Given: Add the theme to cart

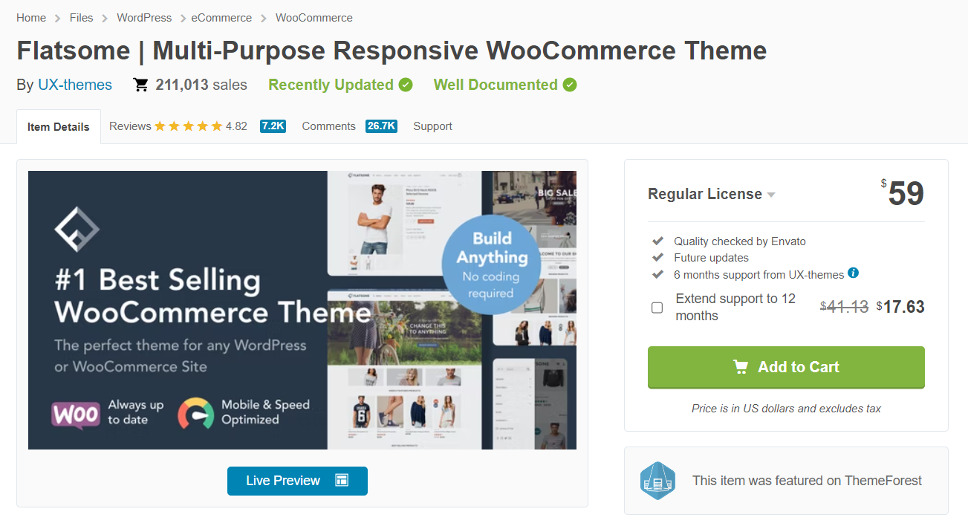Looking at the screenshot, I should (786, 367).
